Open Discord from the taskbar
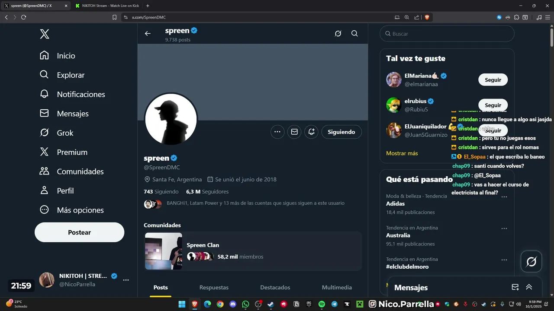Viewport: 554px width, 311px height. point(233,304)
